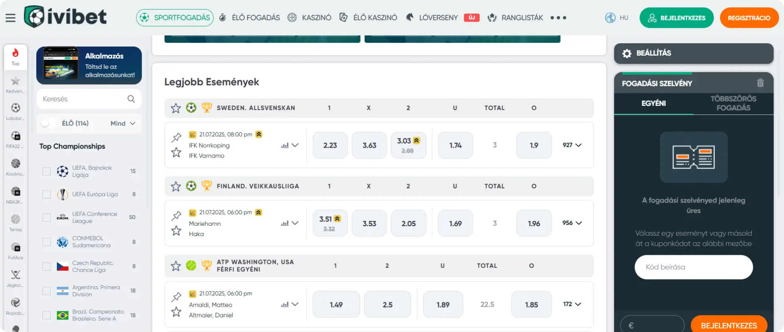Check UEFA Európa Liga checkbox
The image size is (784, 332).
tap(47, 194)
